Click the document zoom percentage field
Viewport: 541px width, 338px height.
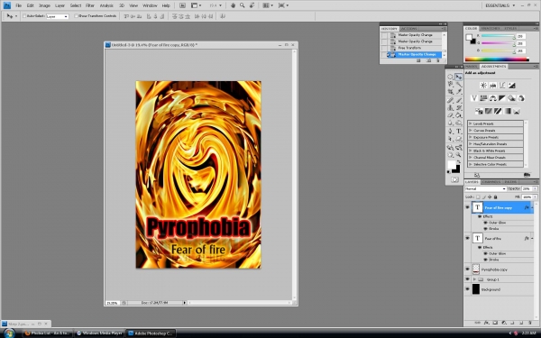click(112, 303)
